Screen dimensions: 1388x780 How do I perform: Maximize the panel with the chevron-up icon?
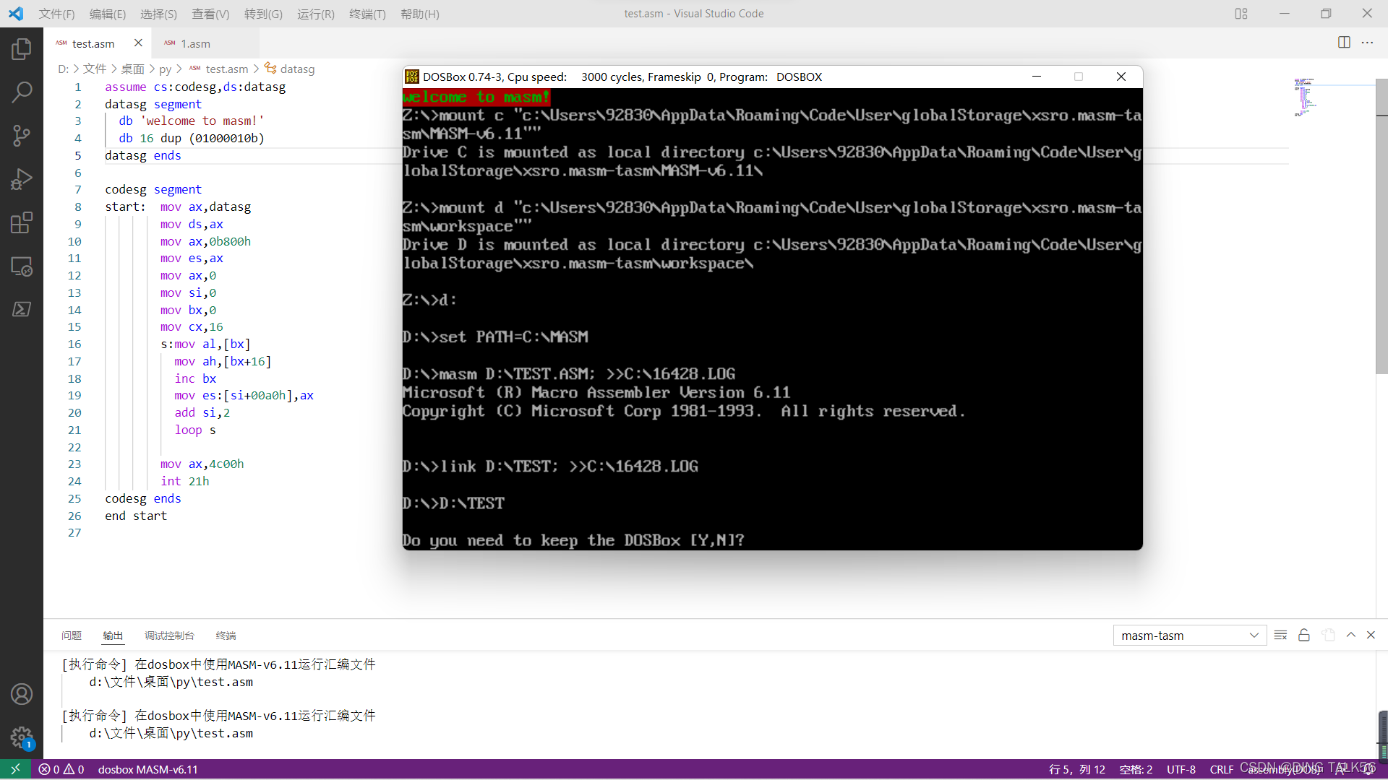pyautogui.click(x=1350, y=636)
